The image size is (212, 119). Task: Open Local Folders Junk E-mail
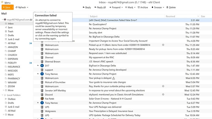tap(17, 107)
